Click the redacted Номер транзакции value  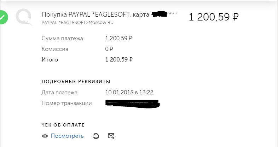[x=133, y=104]
